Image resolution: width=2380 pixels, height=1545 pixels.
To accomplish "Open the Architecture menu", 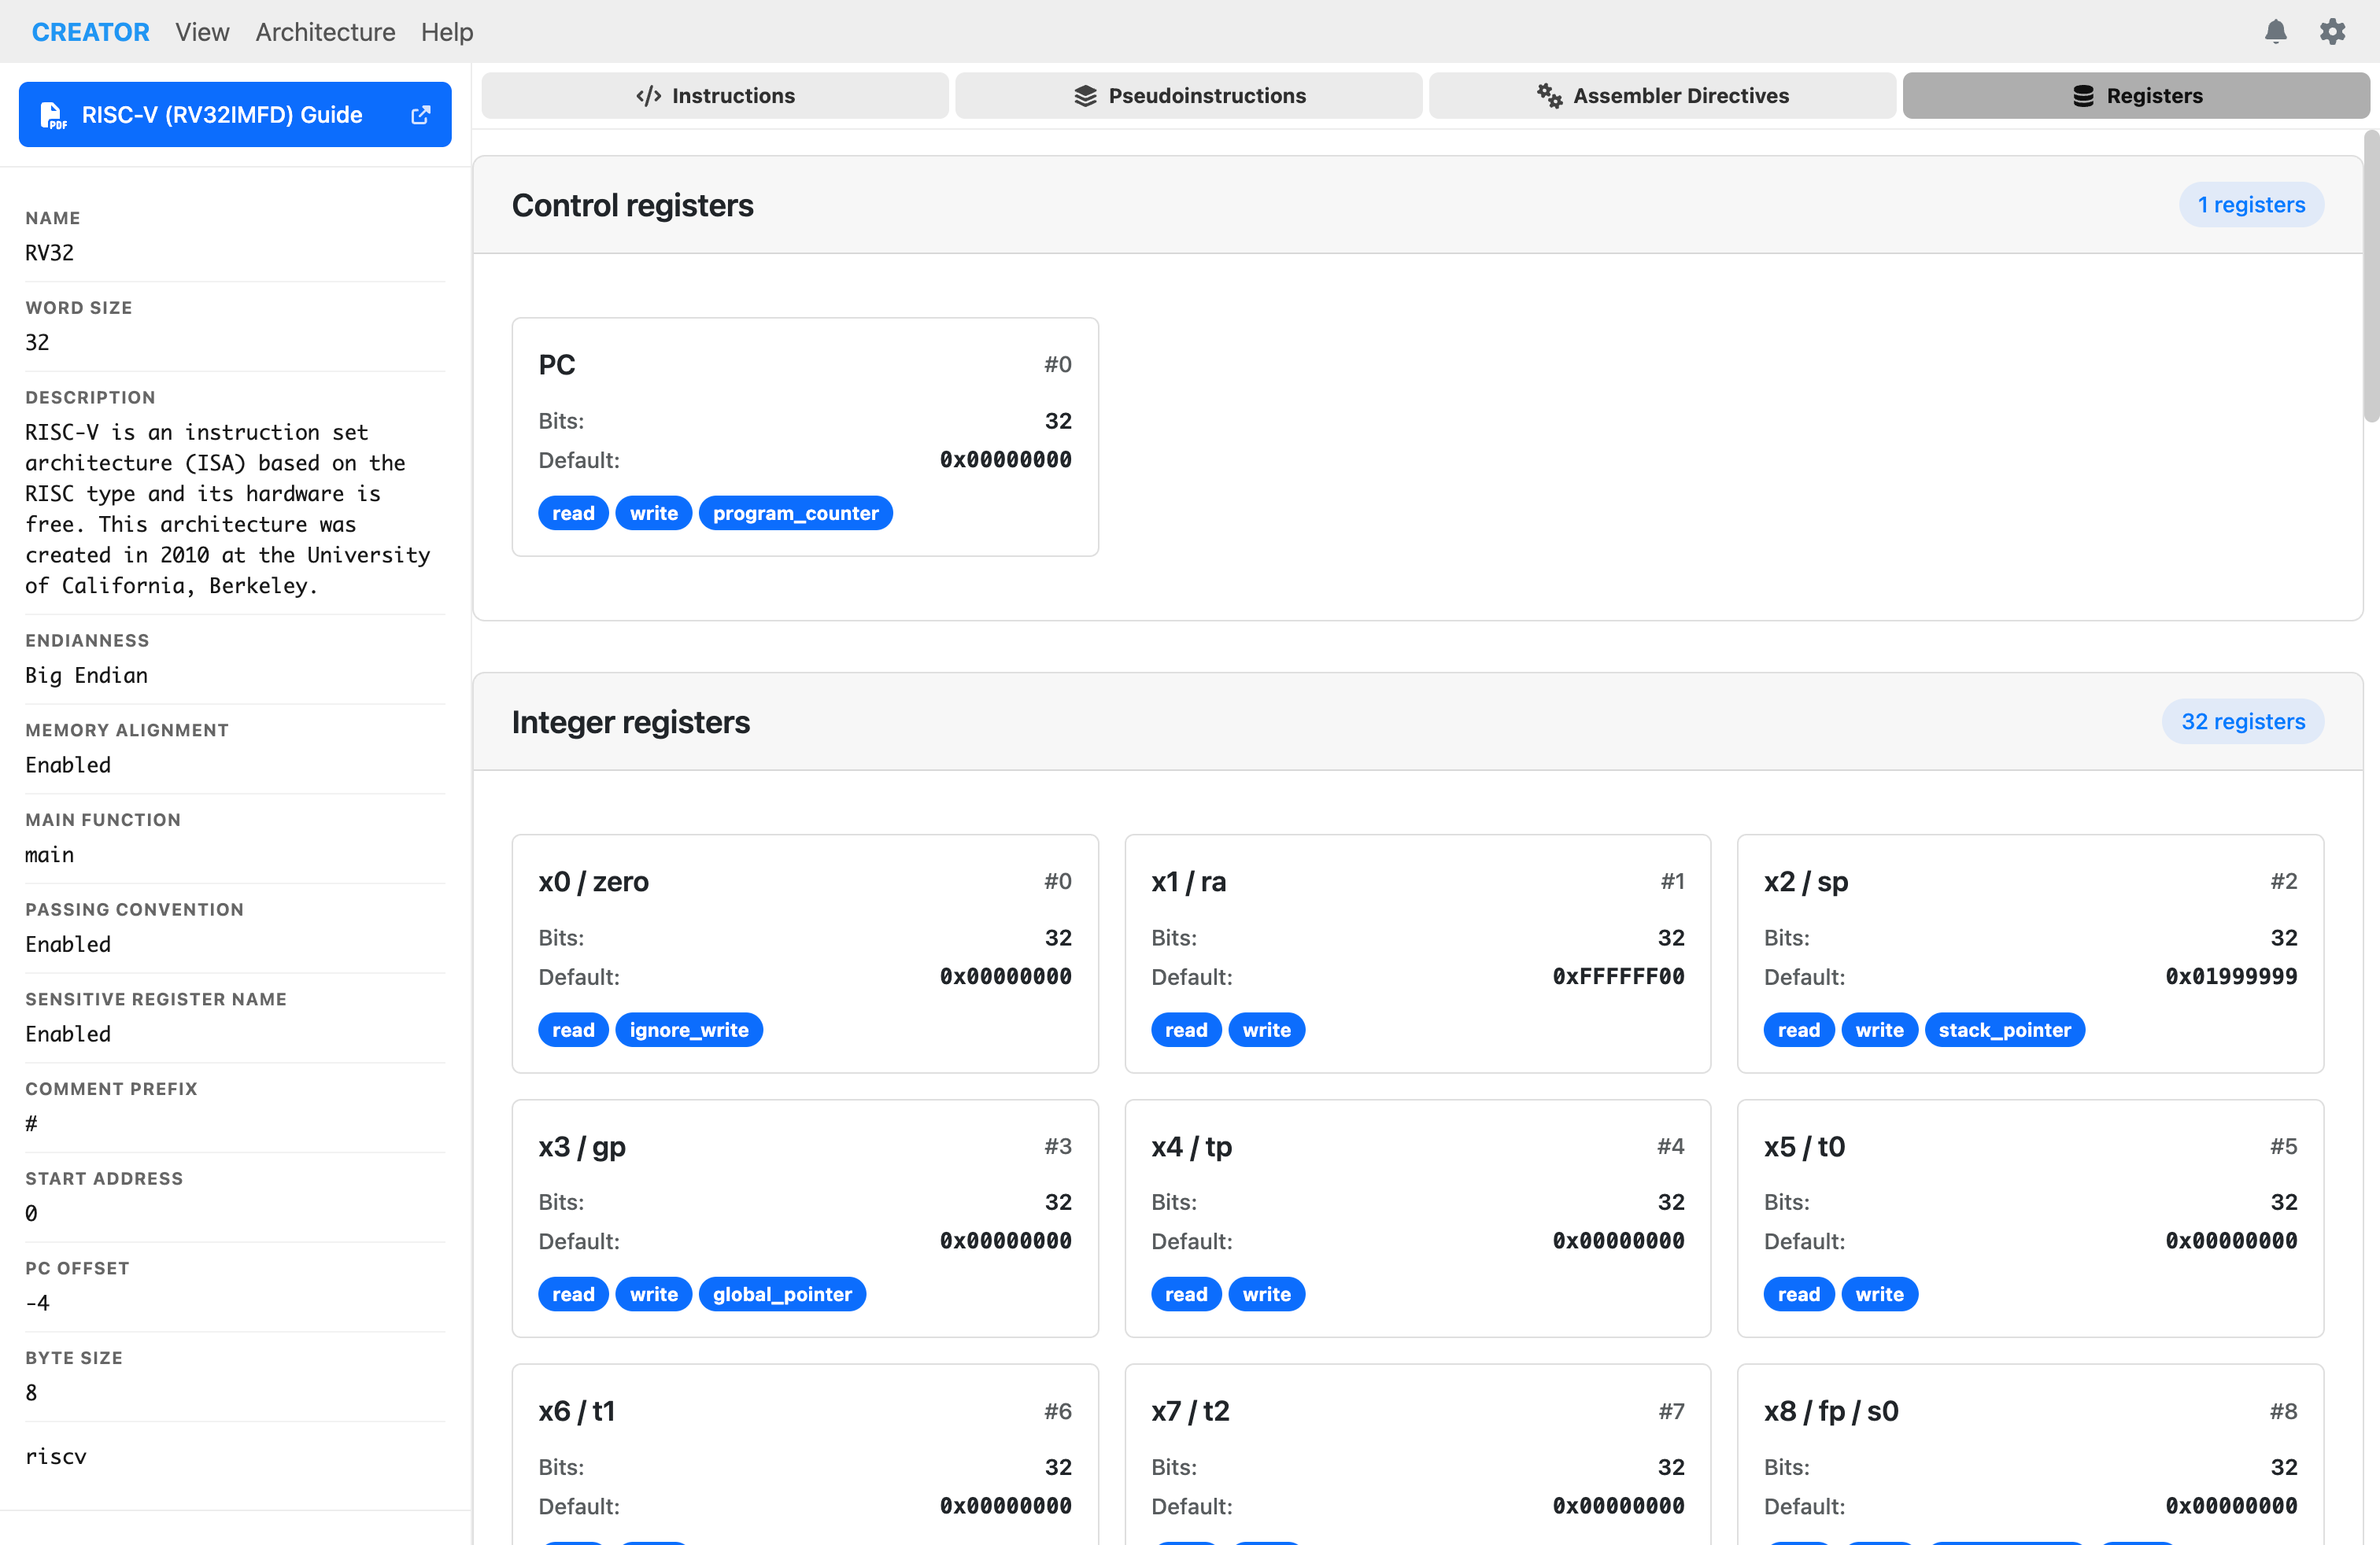I will coord(325,31).
